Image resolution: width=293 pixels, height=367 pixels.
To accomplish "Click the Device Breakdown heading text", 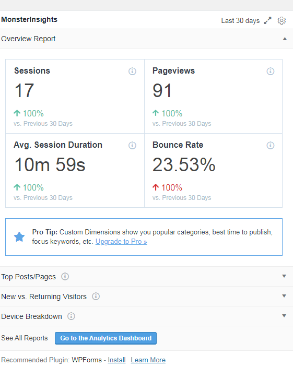I will tap(32, 316).
